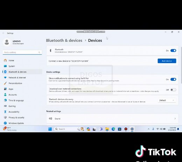
Task: Click the Devices breadcrumb heading
Action: 95,40
